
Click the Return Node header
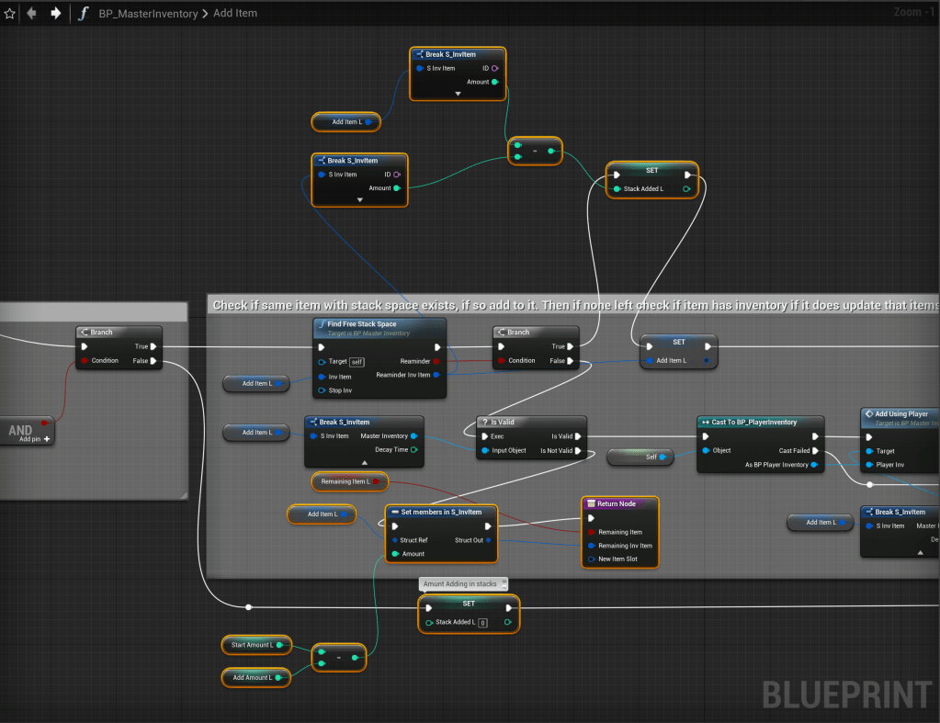coord(620,503)
